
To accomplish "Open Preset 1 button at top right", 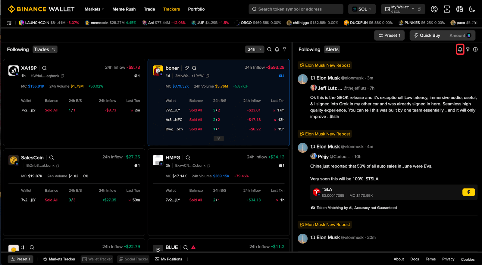I will coord(389,35).
